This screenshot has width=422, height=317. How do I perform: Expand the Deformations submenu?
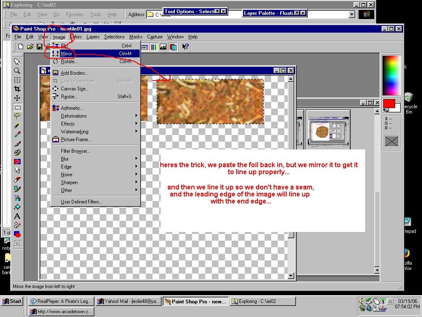96,116
